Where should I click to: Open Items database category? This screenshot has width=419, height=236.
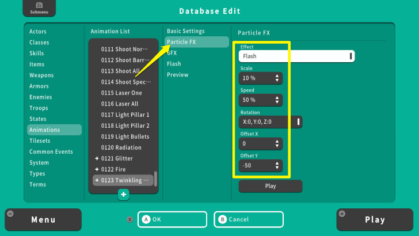pos(54,64)
